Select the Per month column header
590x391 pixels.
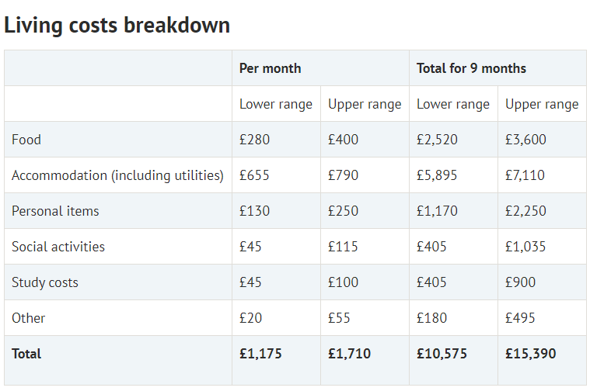point(270,68)
